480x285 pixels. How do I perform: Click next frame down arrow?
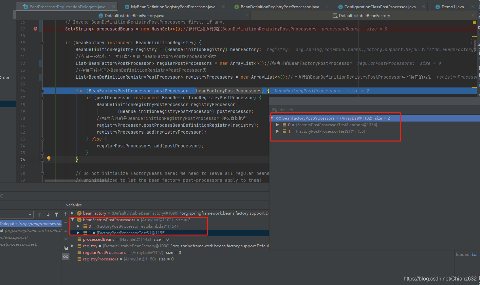tap(48, 215)
